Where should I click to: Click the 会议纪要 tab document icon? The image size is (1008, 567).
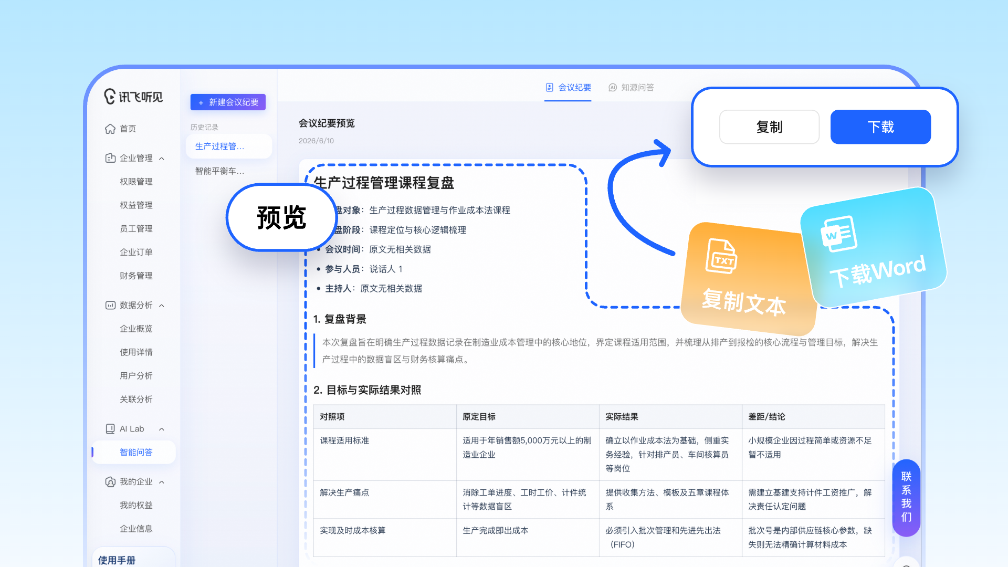tap(550, 88)
